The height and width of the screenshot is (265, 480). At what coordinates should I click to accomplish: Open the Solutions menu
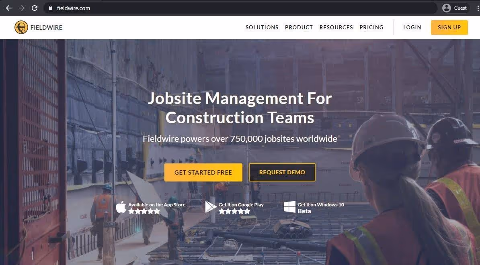(262, 27)
